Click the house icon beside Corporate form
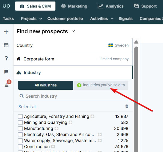The image size is (163, 152). click(19, 59)
